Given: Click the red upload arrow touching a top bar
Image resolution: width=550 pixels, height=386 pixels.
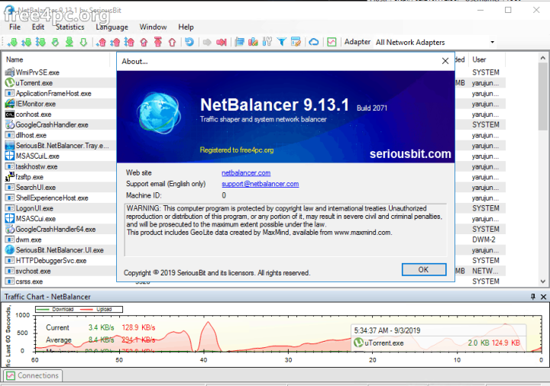Looking at the screenshot, I should pyautogui.click(x=158, y=43).
